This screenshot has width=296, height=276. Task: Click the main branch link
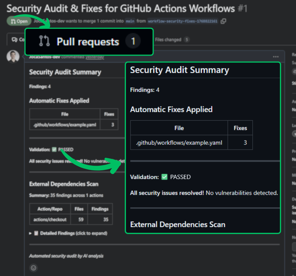[x=130, y=22]
